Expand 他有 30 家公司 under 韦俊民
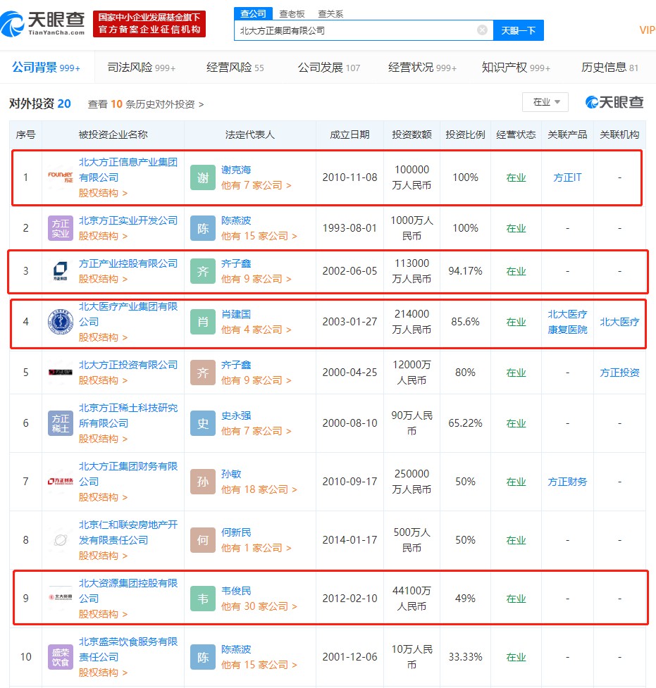Screen dimensions: 656x688 coord(259,606)
